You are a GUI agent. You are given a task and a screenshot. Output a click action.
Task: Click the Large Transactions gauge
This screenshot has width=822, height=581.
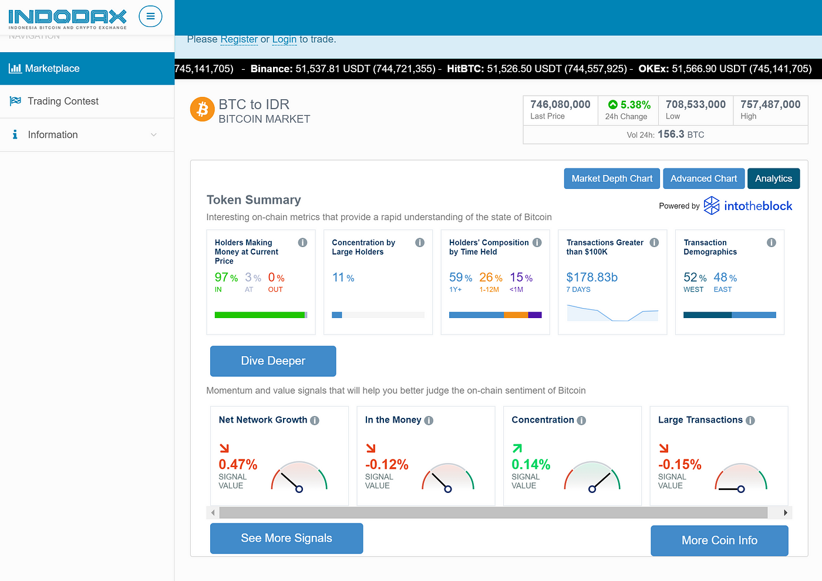tap(740, 477)
